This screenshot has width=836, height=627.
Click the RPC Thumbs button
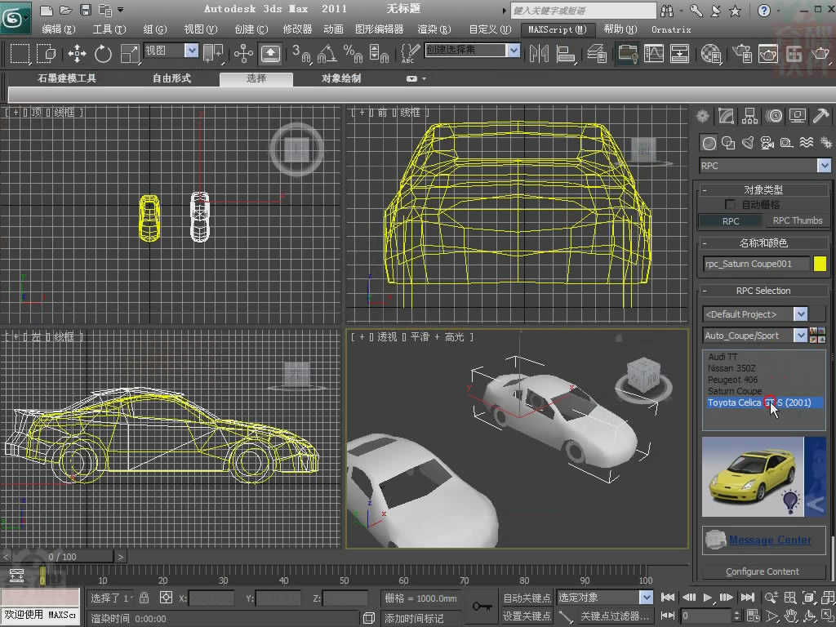pos(797,220)
